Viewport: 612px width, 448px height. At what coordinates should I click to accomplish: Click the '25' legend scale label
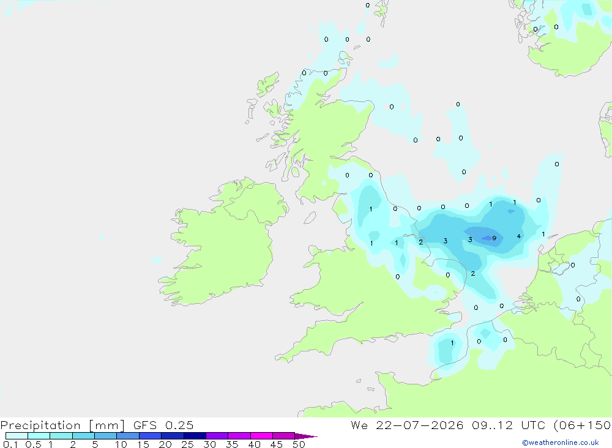[x=188, y=444]
